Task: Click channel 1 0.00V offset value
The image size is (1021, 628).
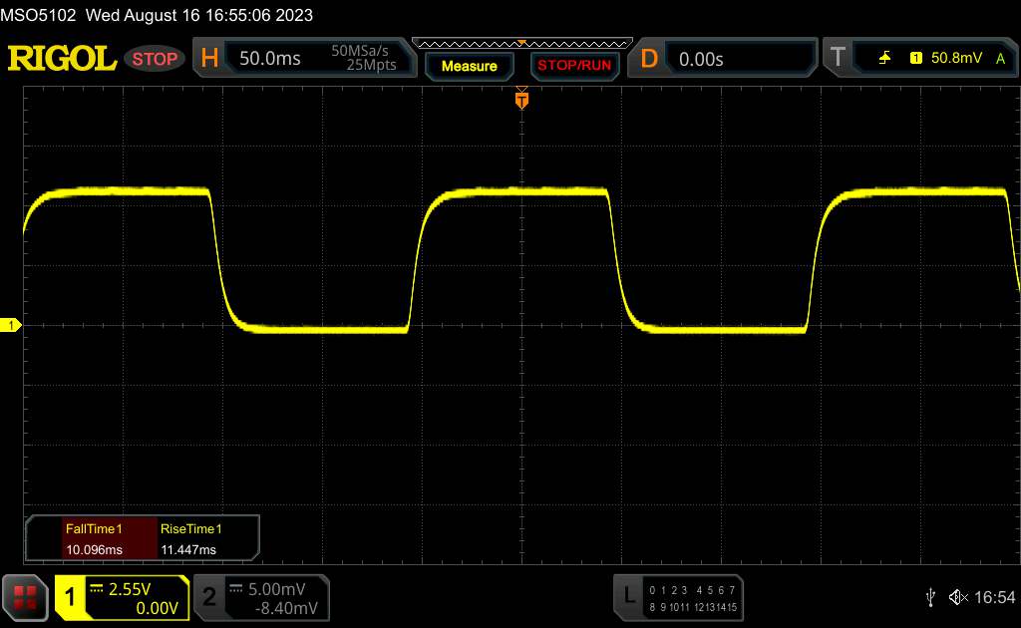Action: pos(157,608)
